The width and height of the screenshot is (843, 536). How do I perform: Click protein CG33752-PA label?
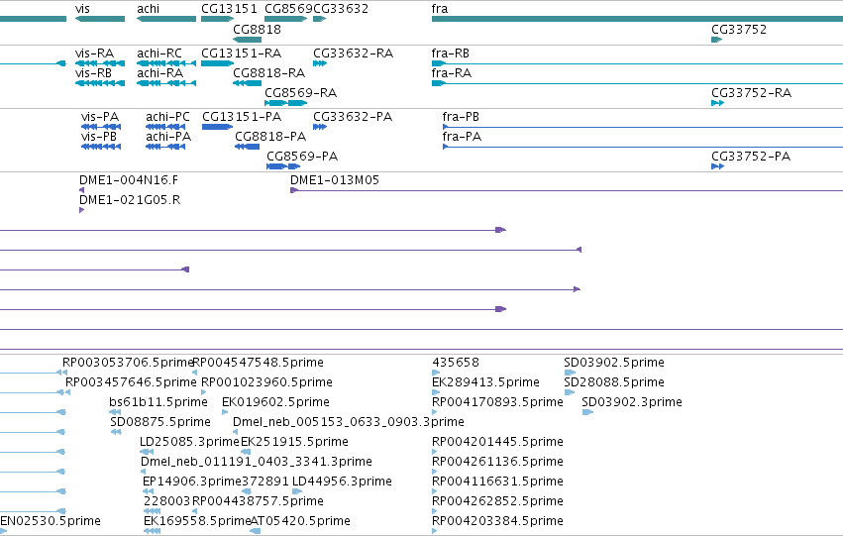pos(751,157)
